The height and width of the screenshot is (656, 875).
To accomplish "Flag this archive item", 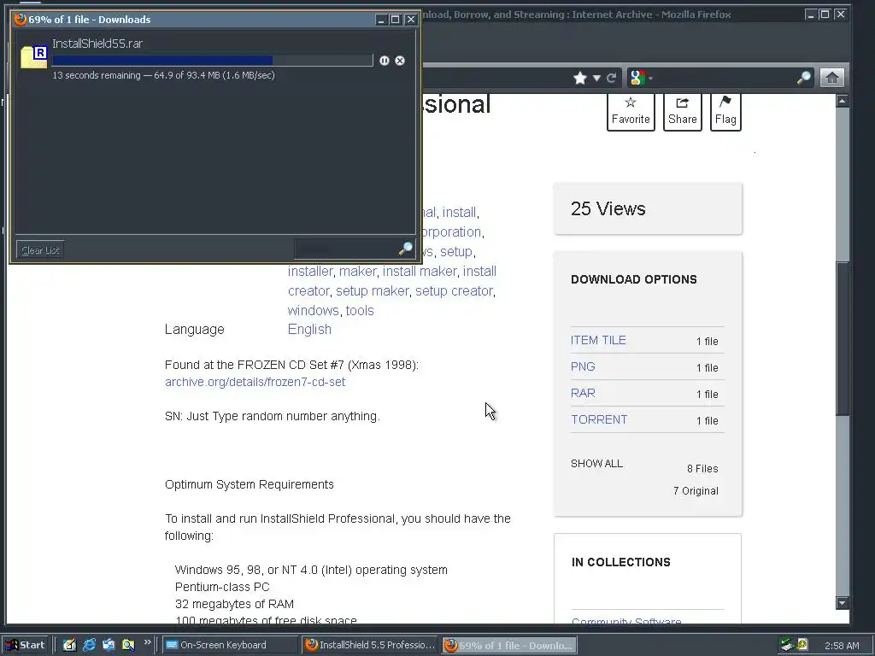I will (x=725, y=111).
